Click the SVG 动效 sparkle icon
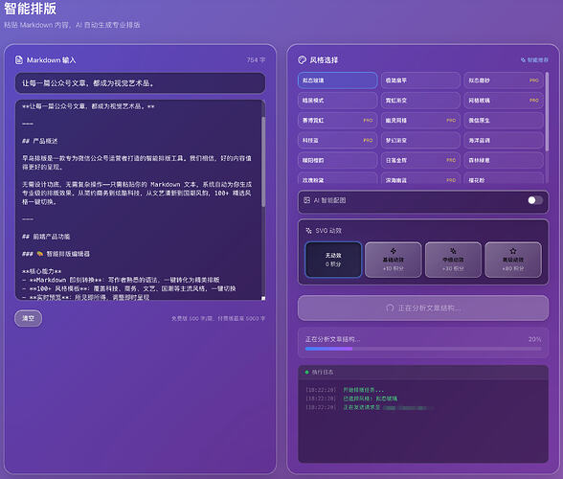563x479 pixels. [x=308, y=231]
